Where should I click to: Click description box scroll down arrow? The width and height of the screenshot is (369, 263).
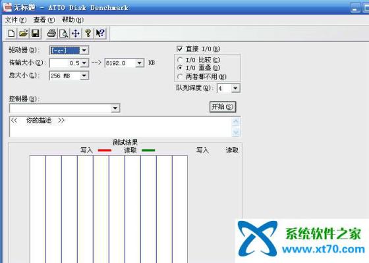tap(236, 132)
